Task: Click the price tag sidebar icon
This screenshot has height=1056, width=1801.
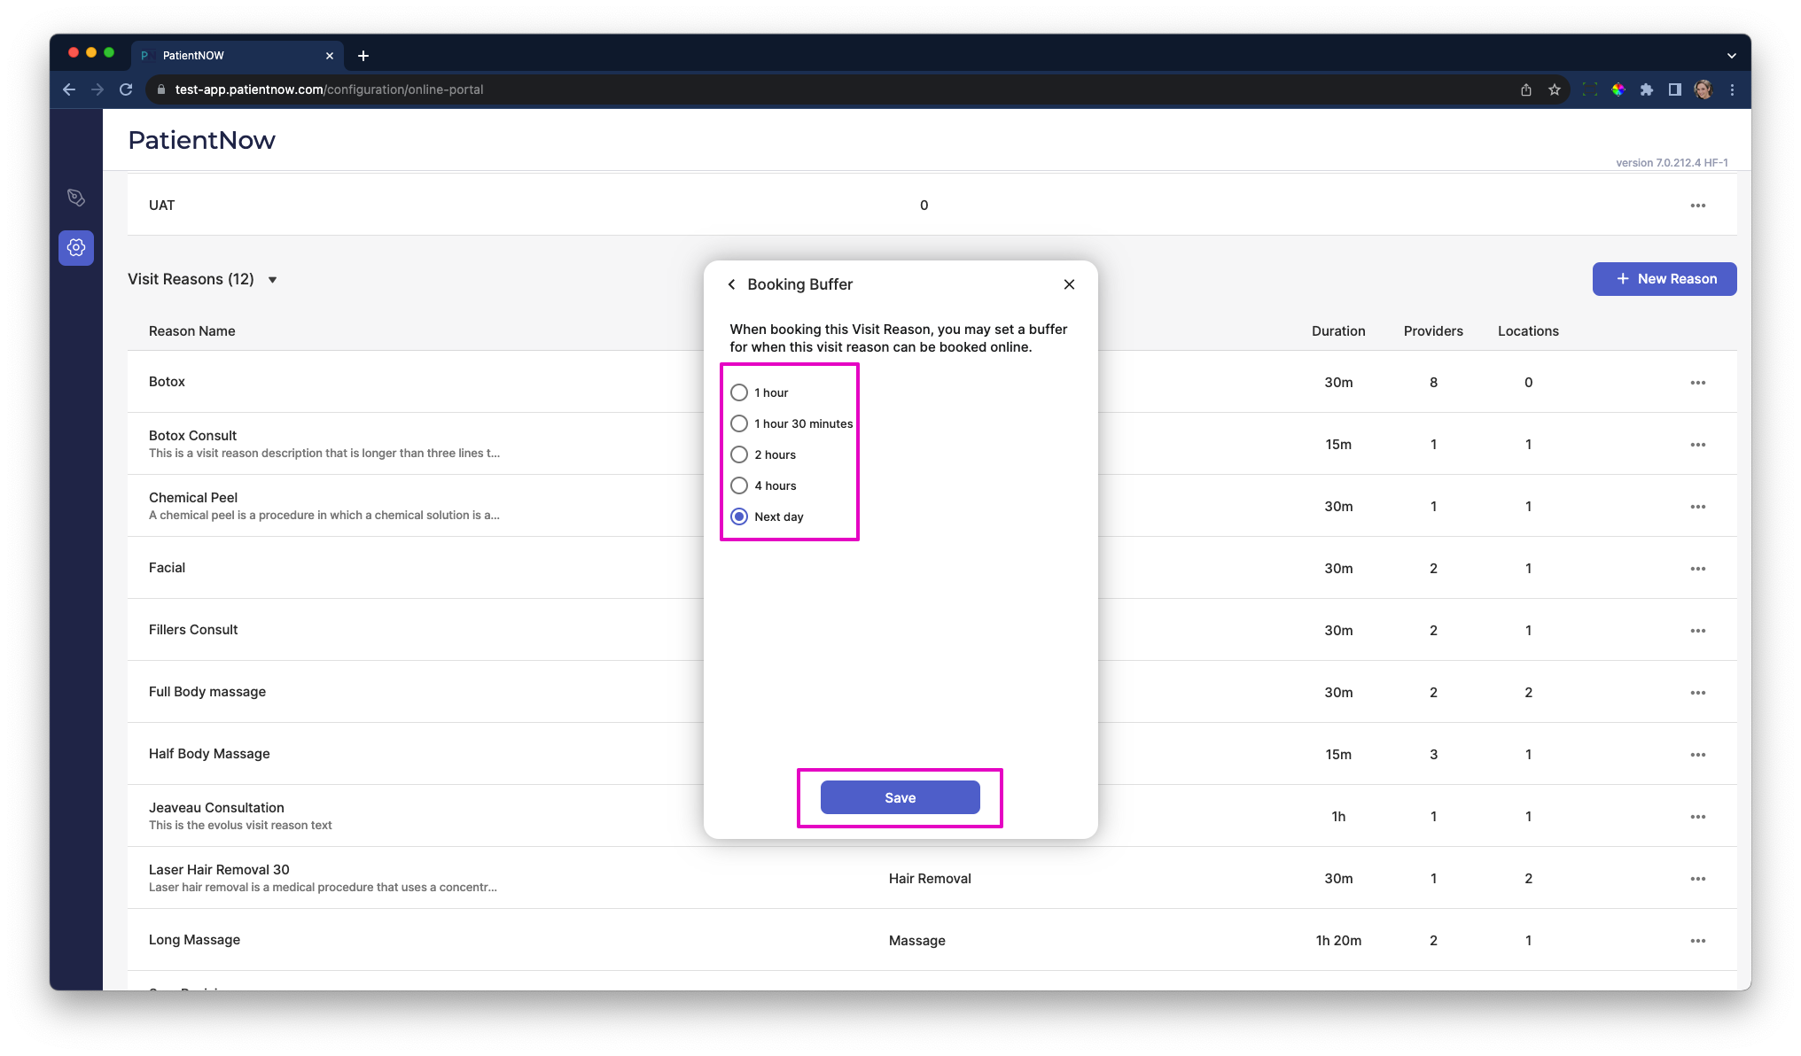Action: pyautogui.click(x=76, y=198)
